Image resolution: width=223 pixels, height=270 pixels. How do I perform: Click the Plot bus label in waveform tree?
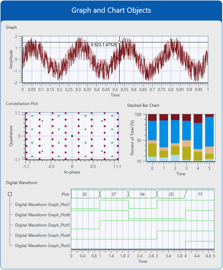pos(65,194)
